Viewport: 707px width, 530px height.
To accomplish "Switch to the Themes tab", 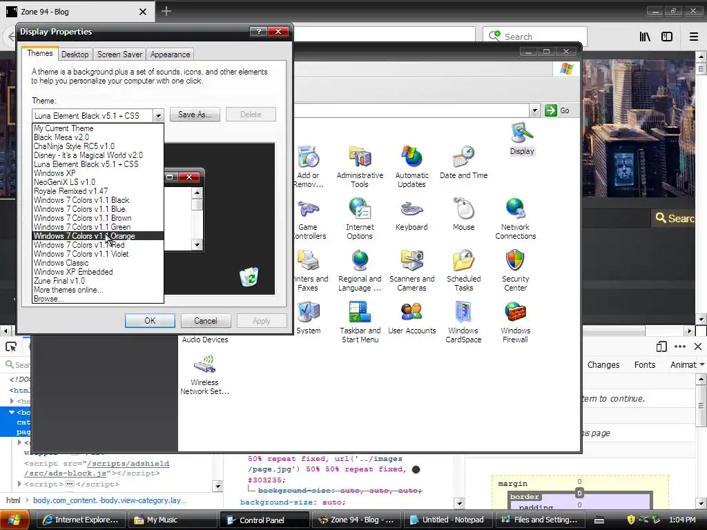I will point(39,53).
